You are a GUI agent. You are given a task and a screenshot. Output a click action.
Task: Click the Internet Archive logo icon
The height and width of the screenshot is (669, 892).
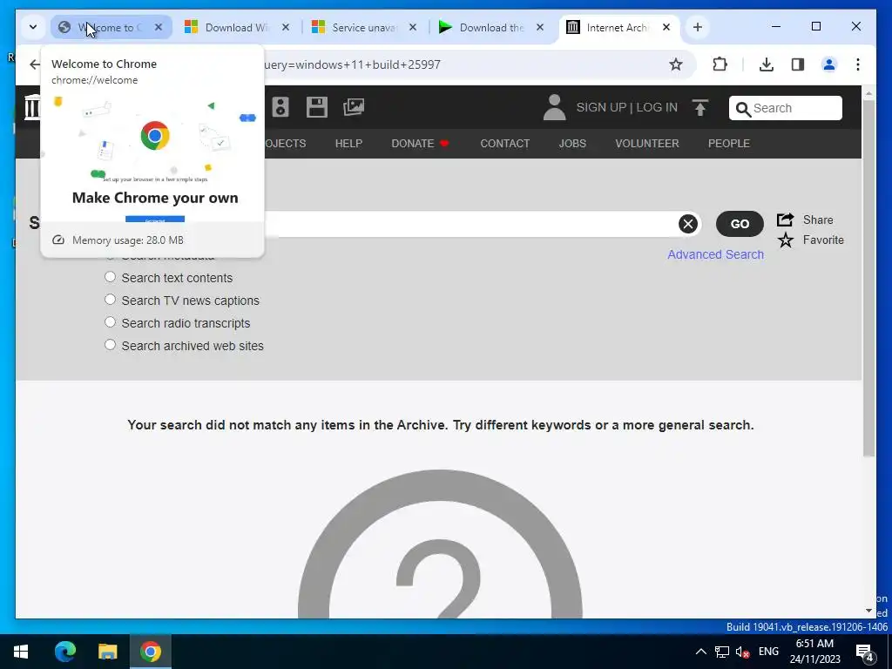(32, 107)
